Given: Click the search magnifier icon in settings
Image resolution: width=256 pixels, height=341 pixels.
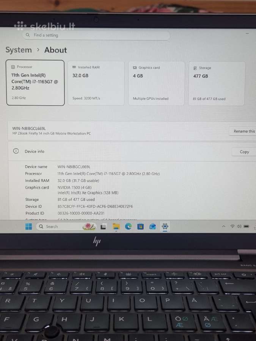Looking at the screenshot, I should pos(28,35).
